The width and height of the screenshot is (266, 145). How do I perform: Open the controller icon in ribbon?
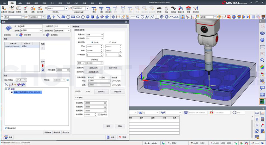pos(159,9)
